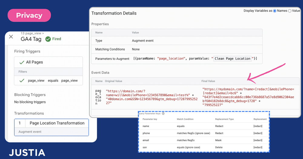303x159 pixels.
Task: Click the Final Value column header
Action: click(x=208, y=81)
